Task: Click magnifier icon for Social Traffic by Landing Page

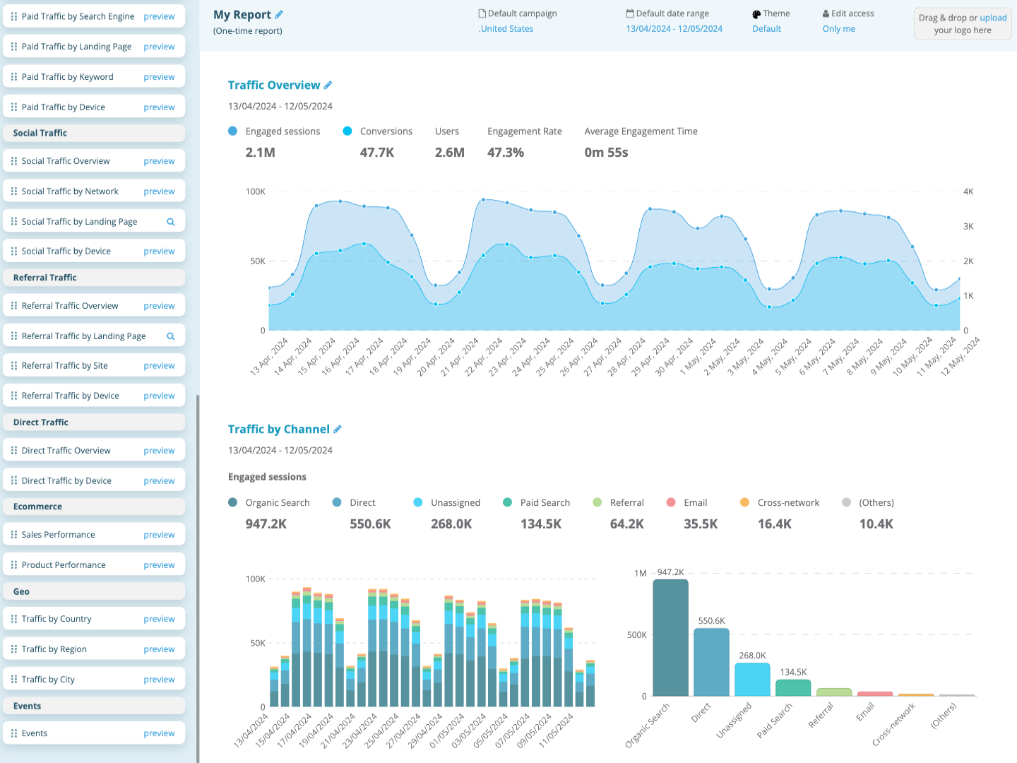Action: tap(170, 222)
